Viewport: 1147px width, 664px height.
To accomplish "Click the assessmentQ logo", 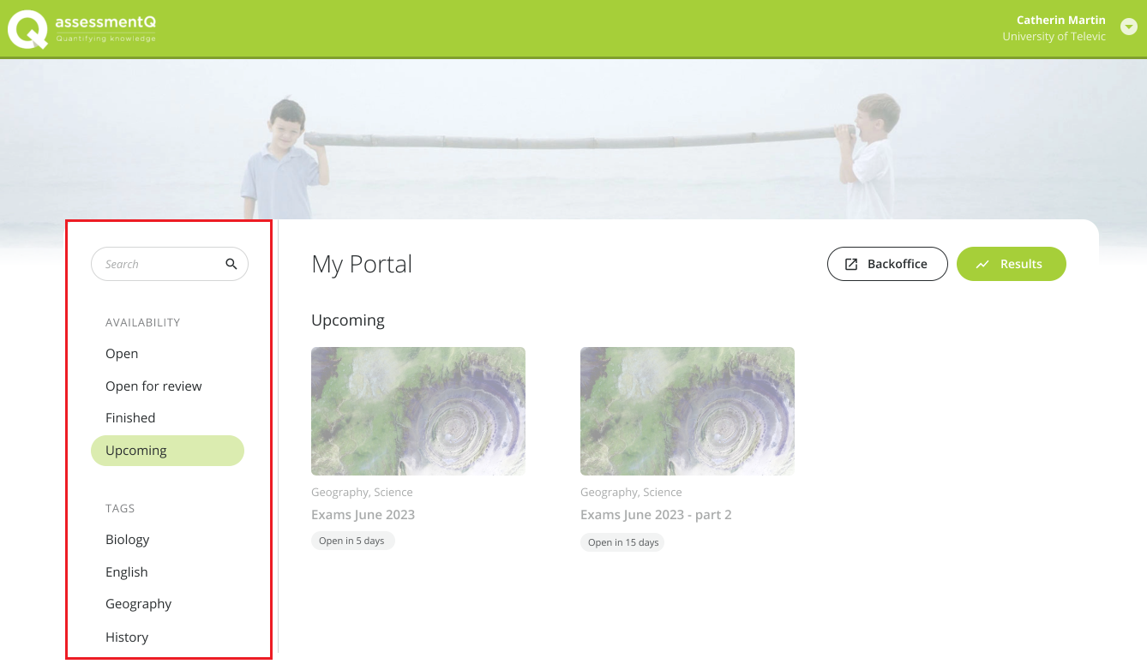I will click(x=82, y=29).
